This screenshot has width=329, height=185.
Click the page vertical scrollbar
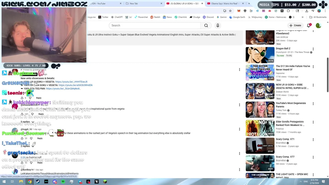coord(327,75)
